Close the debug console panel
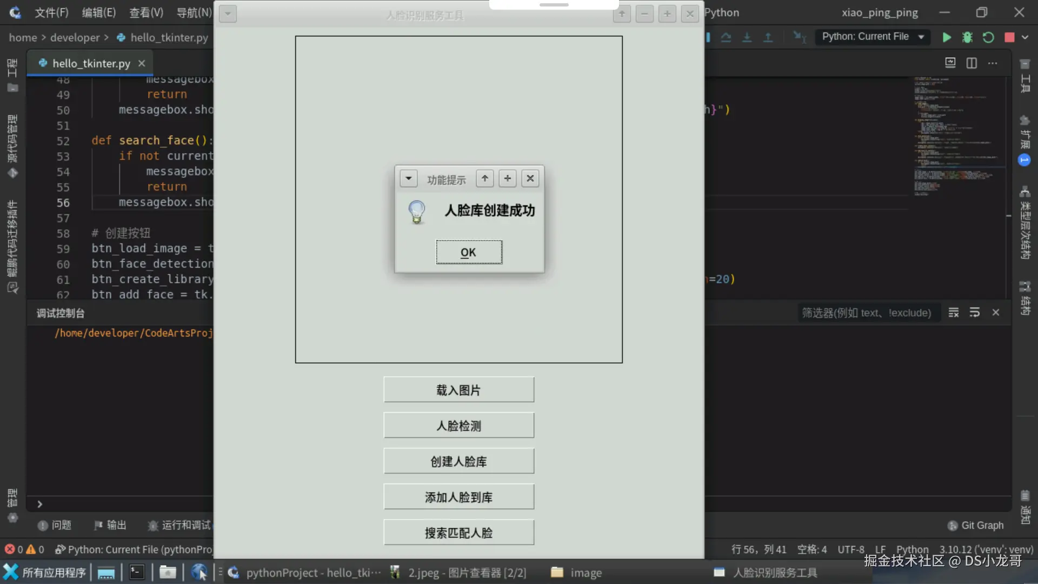This screenshot has height=584, width=1038. pyautogui.click(x=996, y=313)
